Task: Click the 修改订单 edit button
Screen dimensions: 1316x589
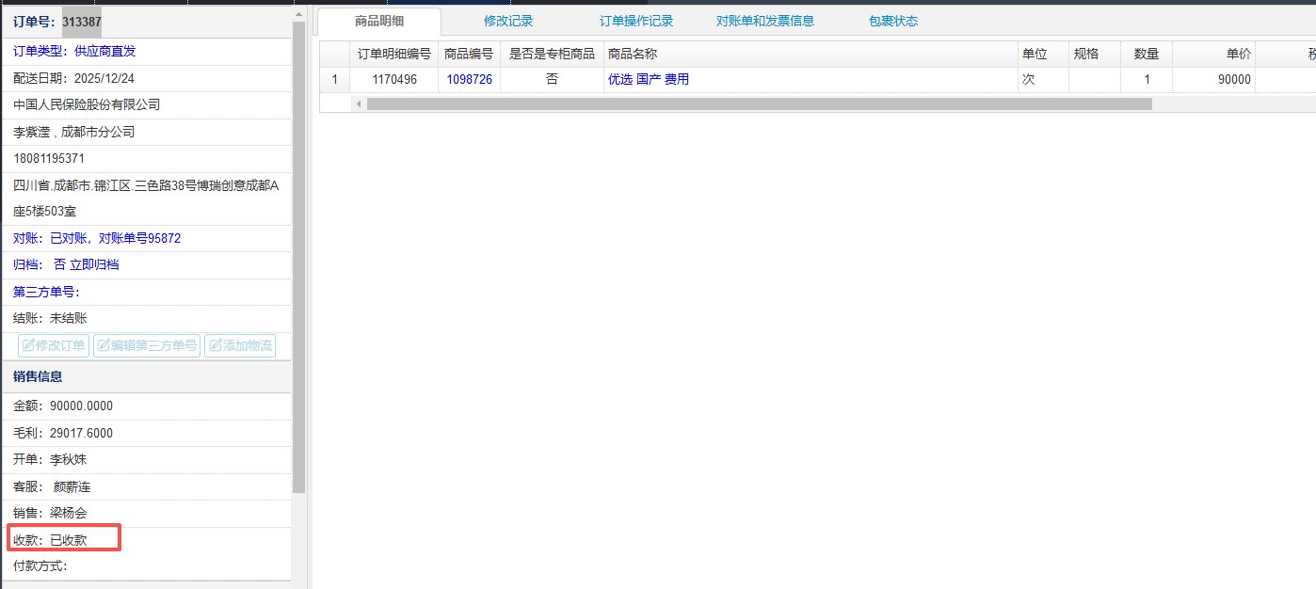Action: pyautogui.click(x=54, y=345)
